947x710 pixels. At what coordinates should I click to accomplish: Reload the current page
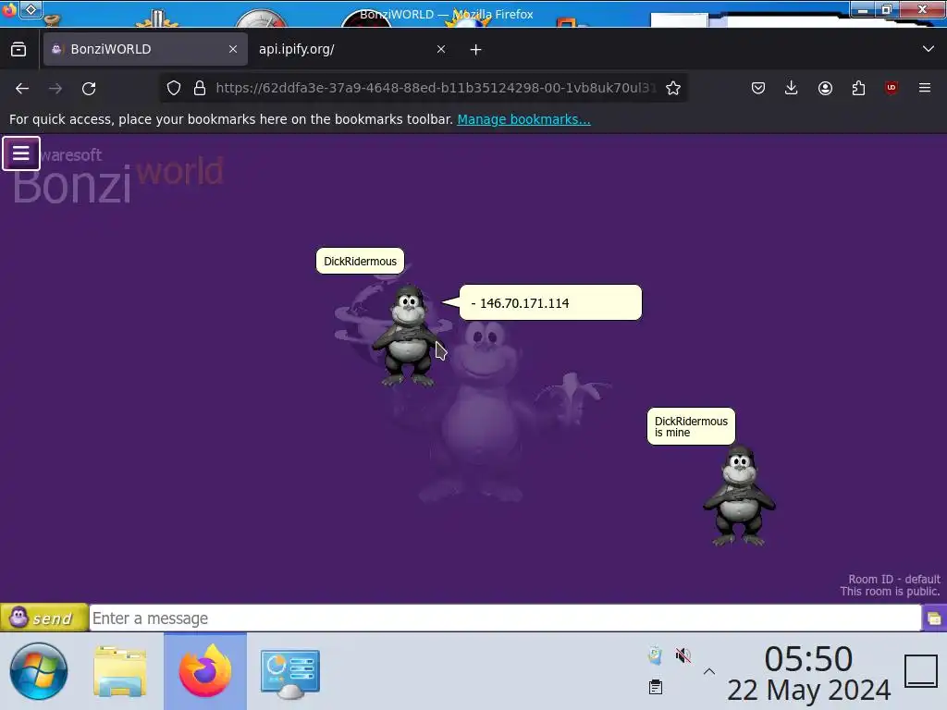(x=89, y=89)
